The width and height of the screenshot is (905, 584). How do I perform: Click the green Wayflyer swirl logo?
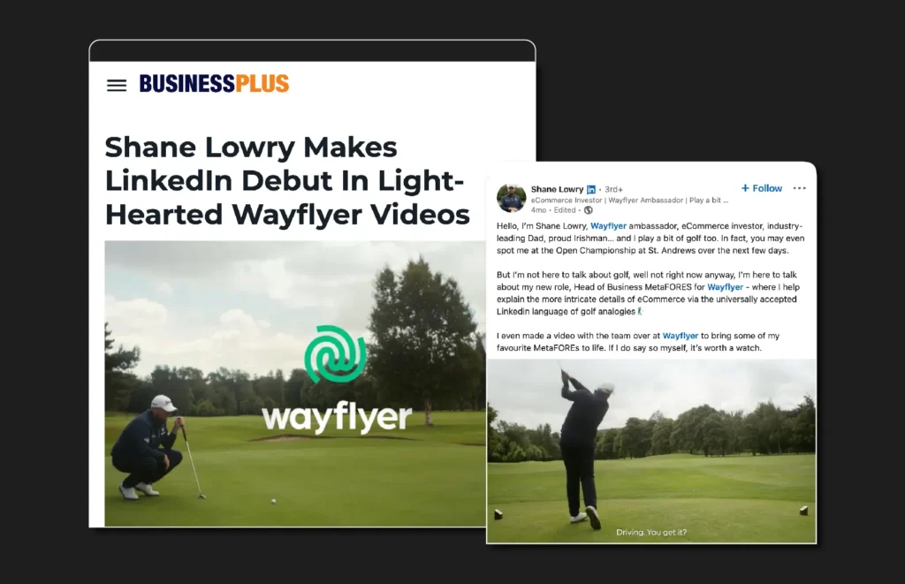(335, 354)
